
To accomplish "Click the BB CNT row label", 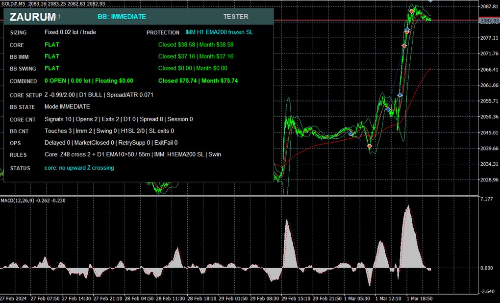I will click(x=19, y=131).
